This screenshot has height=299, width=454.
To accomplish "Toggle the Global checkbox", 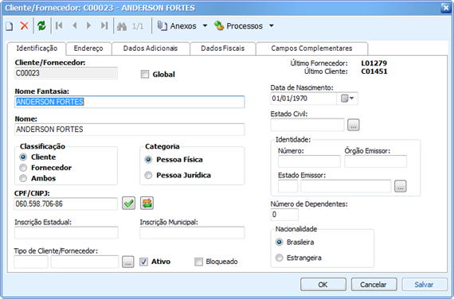I will tap(145, 74).
